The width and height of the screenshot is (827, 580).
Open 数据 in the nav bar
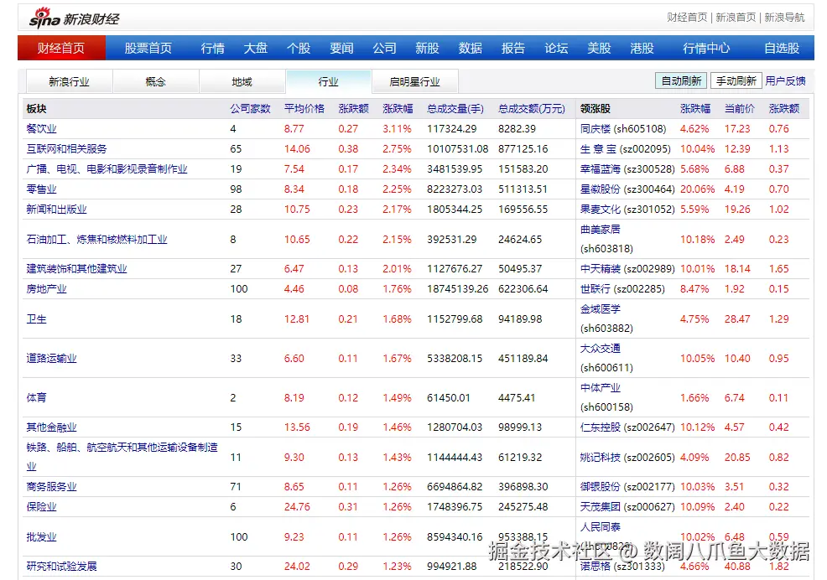(471, 48)
